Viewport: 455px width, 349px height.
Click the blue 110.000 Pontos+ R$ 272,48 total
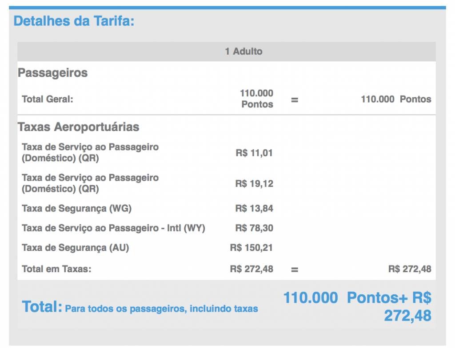358,307
